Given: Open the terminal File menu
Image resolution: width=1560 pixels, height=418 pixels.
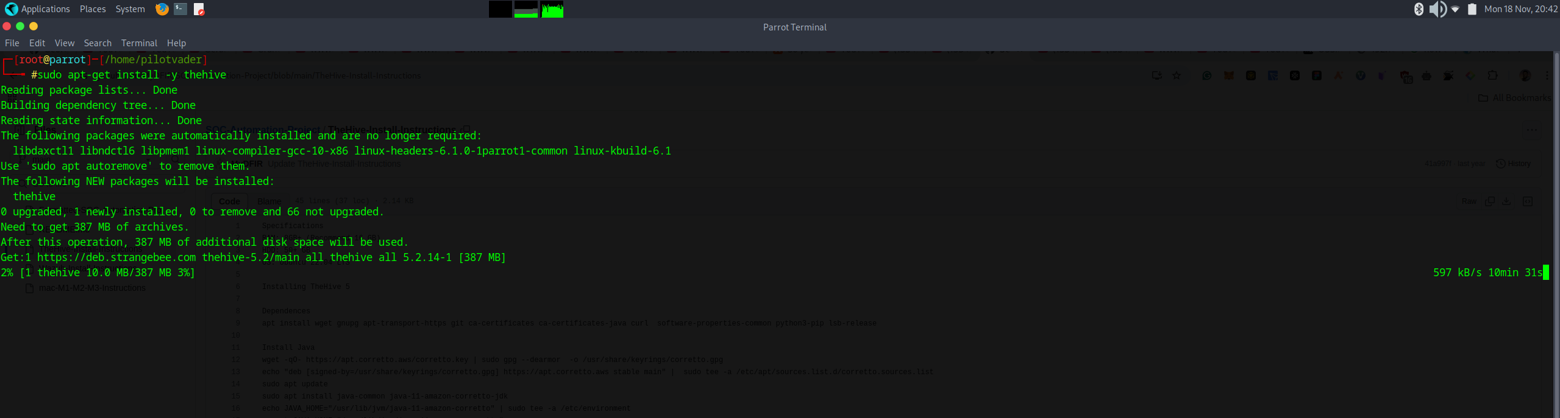Looking at the screenshot, I should [12, 43].
